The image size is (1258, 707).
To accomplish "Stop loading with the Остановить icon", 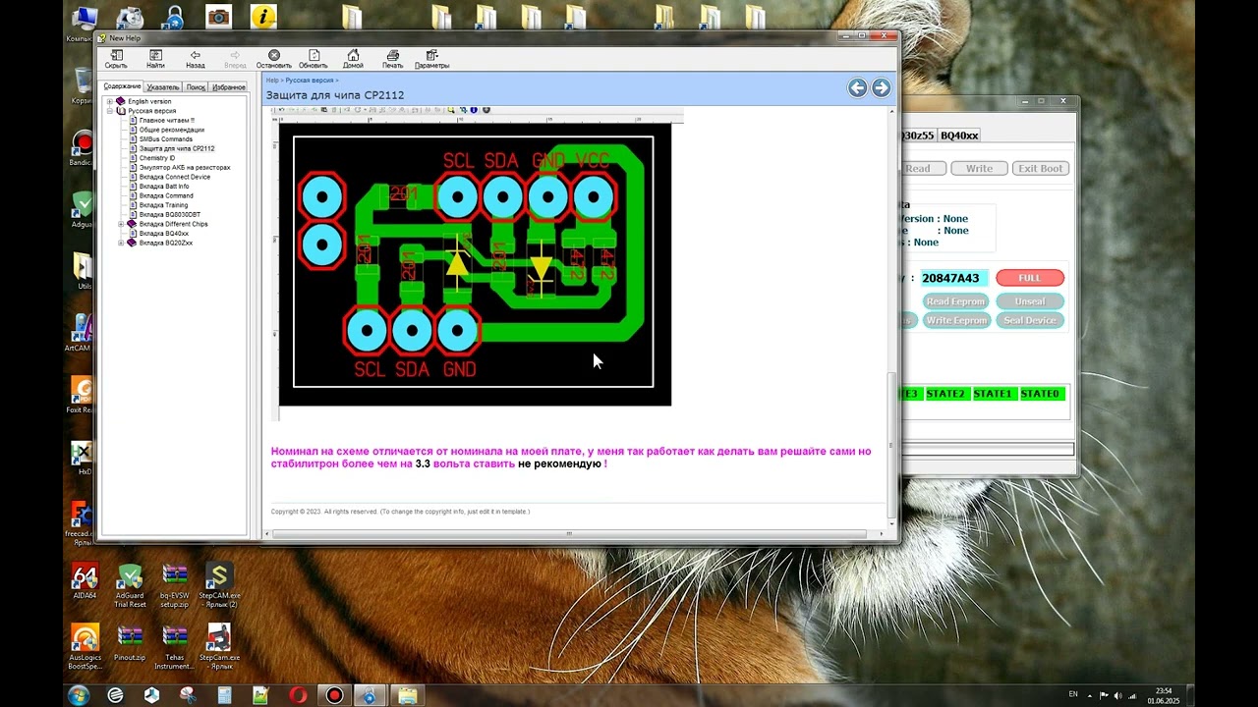I will (x=273, y=59).
